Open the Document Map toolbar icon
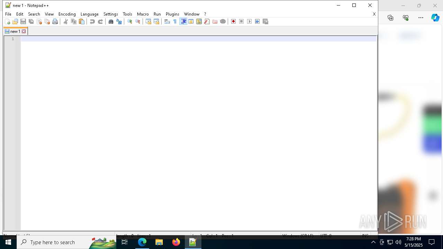 pos(199,21)
